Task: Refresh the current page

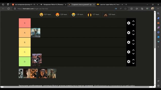Action: 9,9
